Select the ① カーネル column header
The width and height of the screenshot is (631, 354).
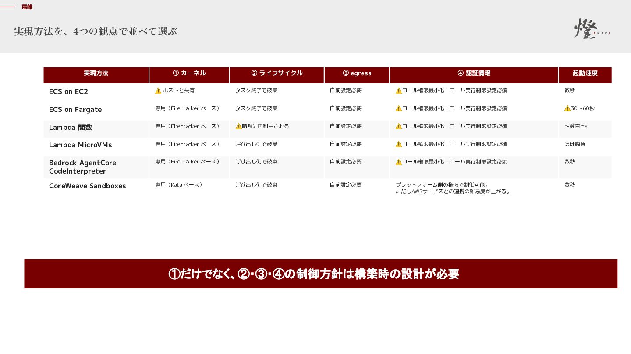click(x=189, y=75)
